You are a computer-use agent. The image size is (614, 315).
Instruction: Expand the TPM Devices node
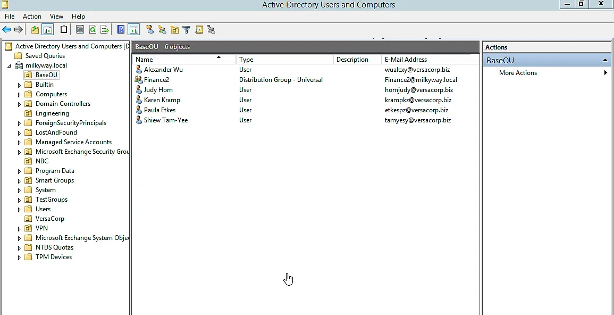pyautogui.click(x=19, y=258)
